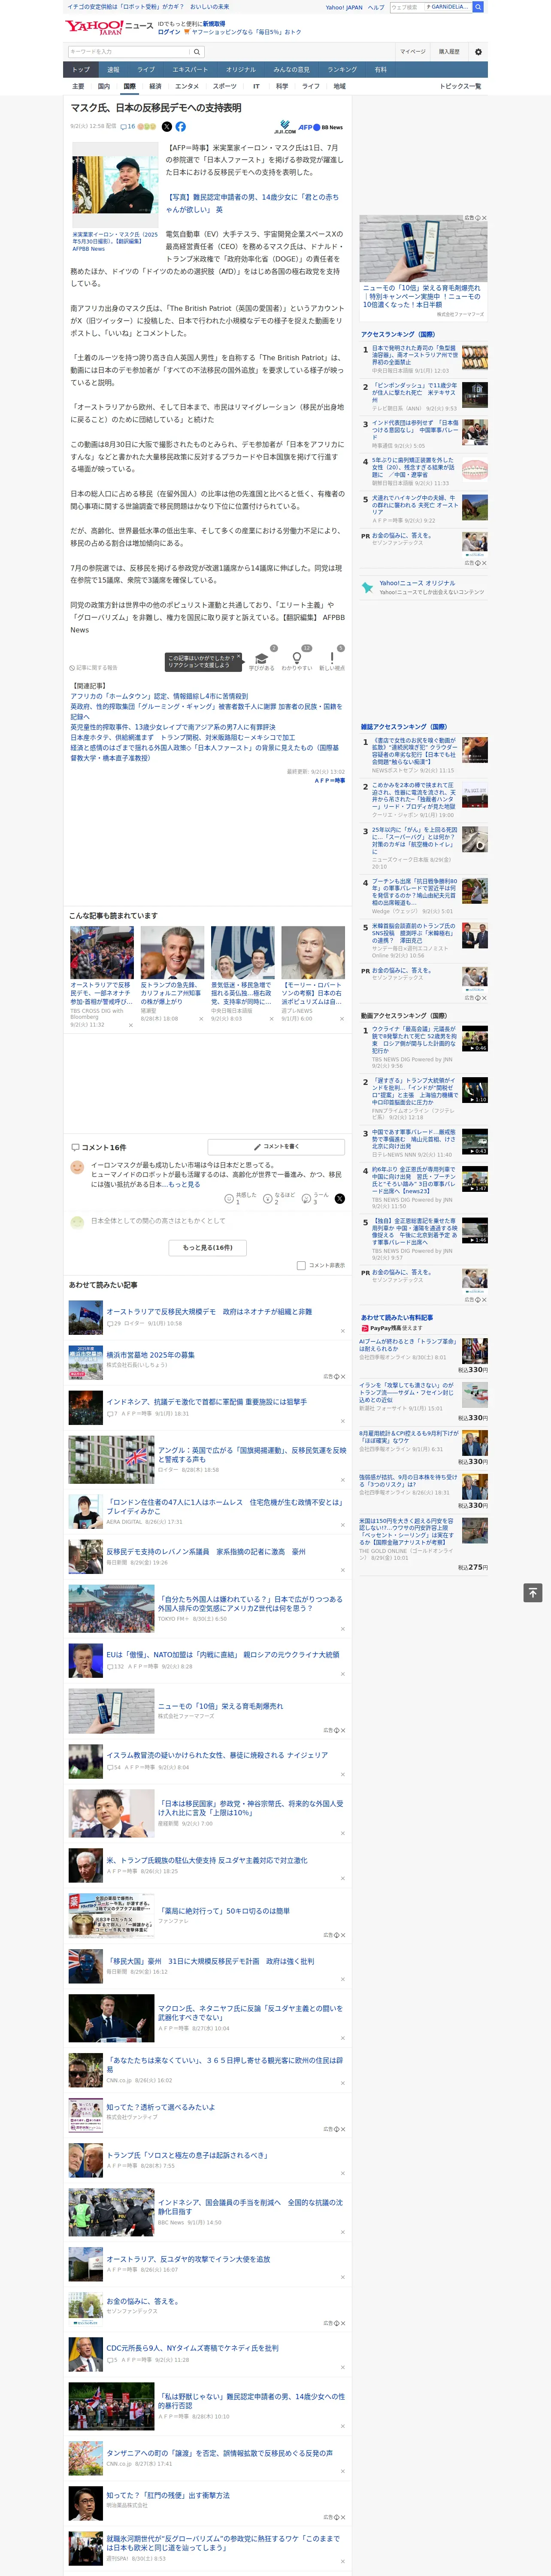Screen dimensions: 551x2576
Task: Open the 「移民大国」豪州 article link
Action: click(210, 1961)
